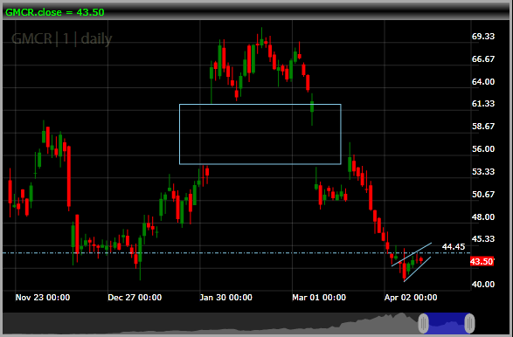The image size is (513, 337).
Task: Select the light blue rectangle drawing's border
Action: (260, 105)
